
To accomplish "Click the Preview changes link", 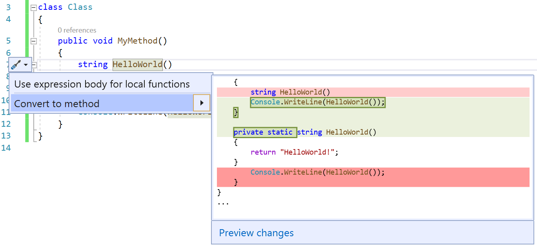I will click(255, 233).
